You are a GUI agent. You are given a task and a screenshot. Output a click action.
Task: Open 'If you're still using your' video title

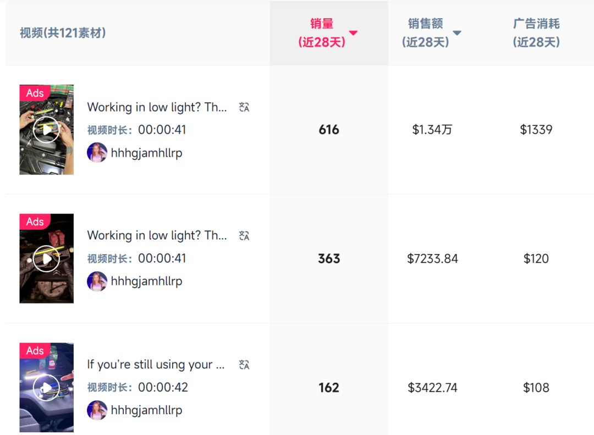point(156,365)
